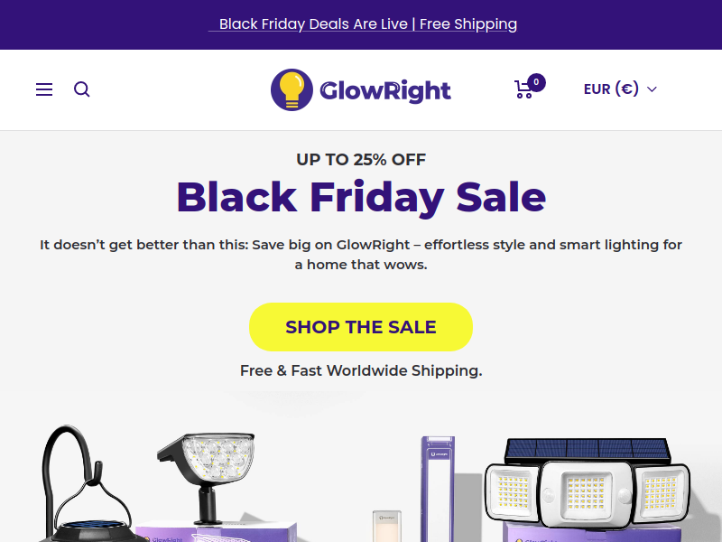Click the search magnifier icon
Image resolution: width=722 pixels, height=542 pixels.
[82, 89]
